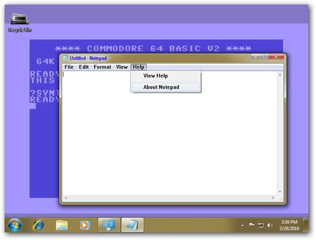The image size is (316, 240).
Task: Switch to Personalization control panel taskbar item
Action: [109, 225]
